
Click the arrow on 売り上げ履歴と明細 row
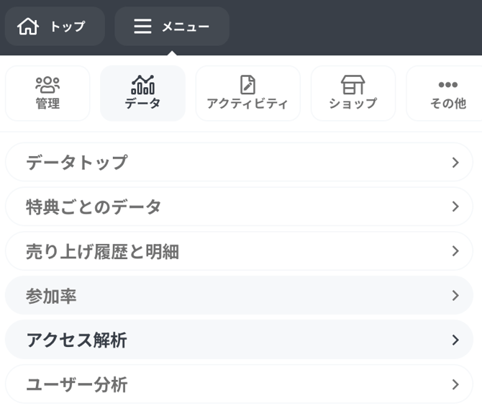pos(455,251)
